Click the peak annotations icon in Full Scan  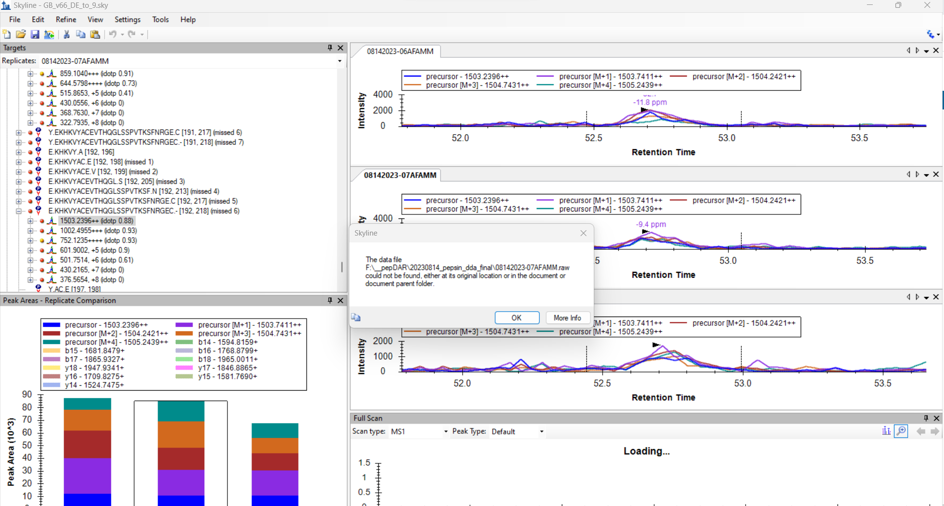(x=886, y=431)
